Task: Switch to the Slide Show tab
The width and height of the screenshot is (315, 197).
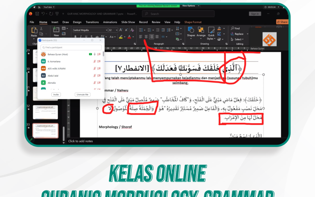Action: click(x=128, y=22)
